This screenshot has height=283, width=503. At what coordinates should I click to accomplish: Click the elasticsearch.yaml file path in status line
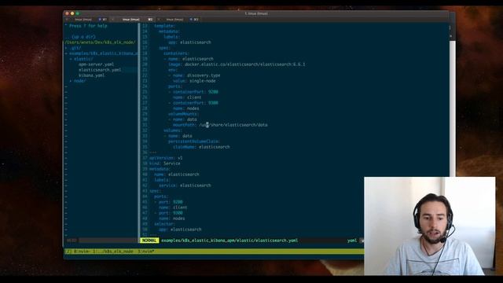tap(229, 241)
